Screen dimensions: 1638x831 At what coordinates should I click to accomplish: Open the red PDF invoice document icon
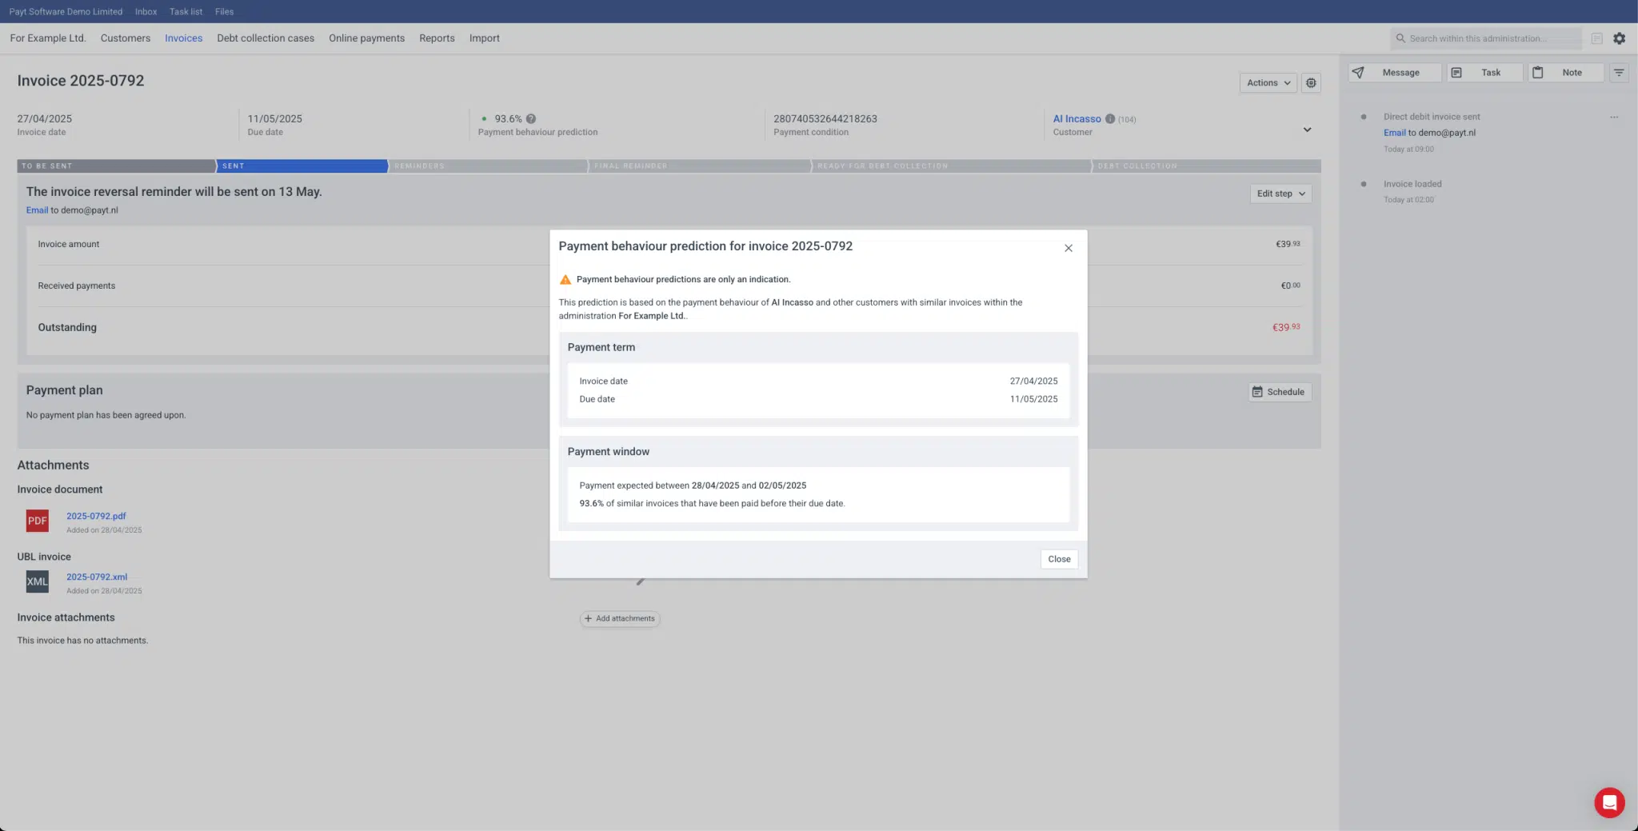[38, 521]
